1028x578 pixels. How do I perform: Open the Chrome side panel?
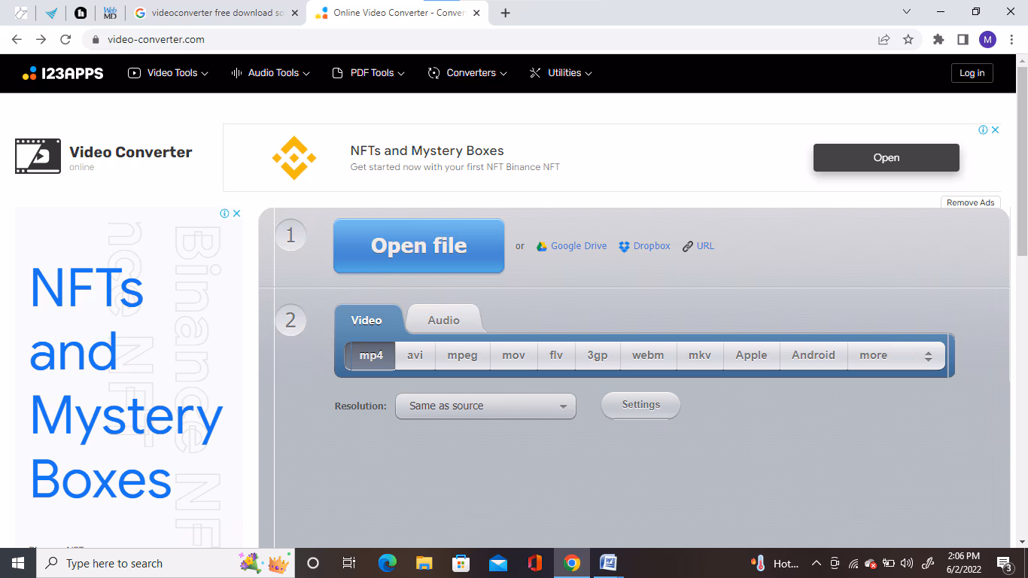point(963,39)
